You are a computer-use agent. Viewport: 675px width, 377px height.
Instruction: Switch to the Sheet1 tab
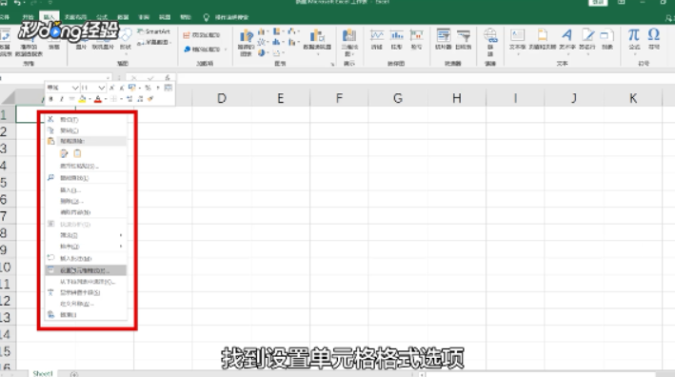click(43, 373)
